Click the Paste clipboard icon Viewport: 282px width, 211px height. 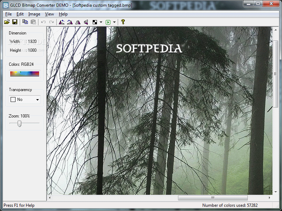pos(33,22)
